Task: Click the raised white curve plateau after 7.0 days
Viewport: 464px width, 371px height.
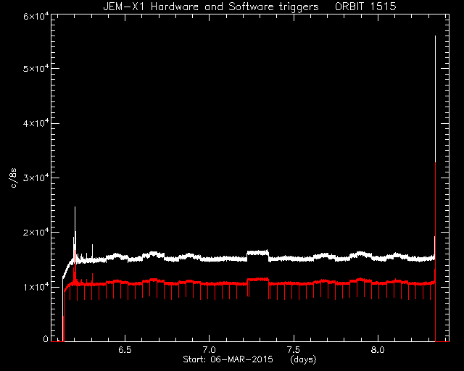Action: pyautogui.click(x=257, y=253)
